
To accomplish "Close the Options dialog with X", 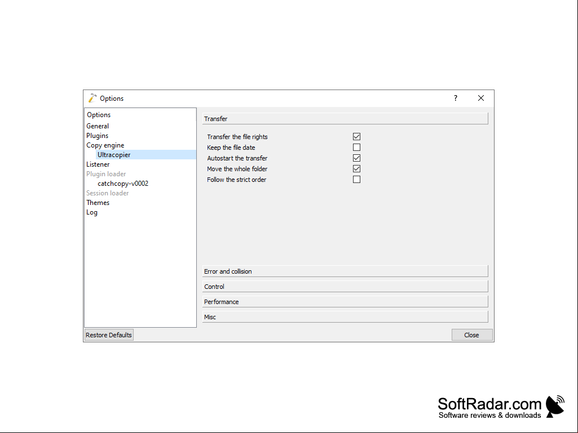I will point(480,98).
